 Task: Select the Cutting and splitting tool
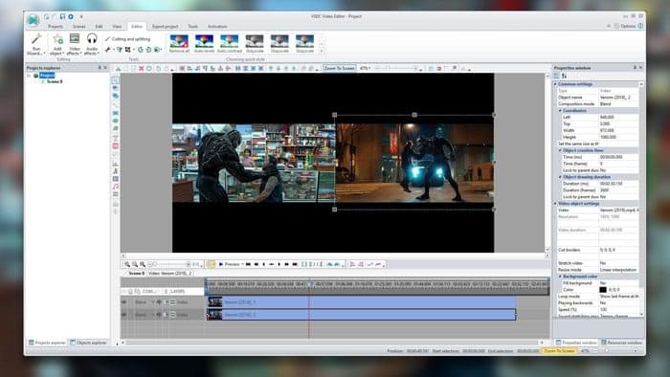click(127, 39)
